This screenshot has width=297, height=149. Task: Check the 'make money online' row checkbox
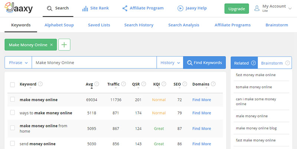pyautogui.click(x=13, y=99)
